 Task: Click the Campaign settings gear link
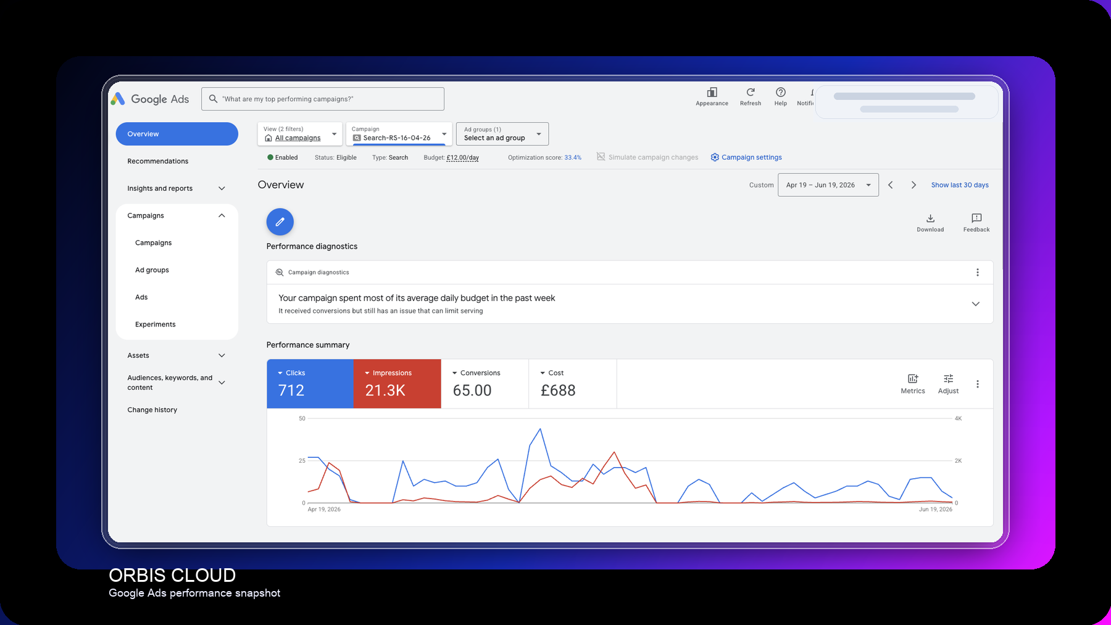(x=746, y=157)
